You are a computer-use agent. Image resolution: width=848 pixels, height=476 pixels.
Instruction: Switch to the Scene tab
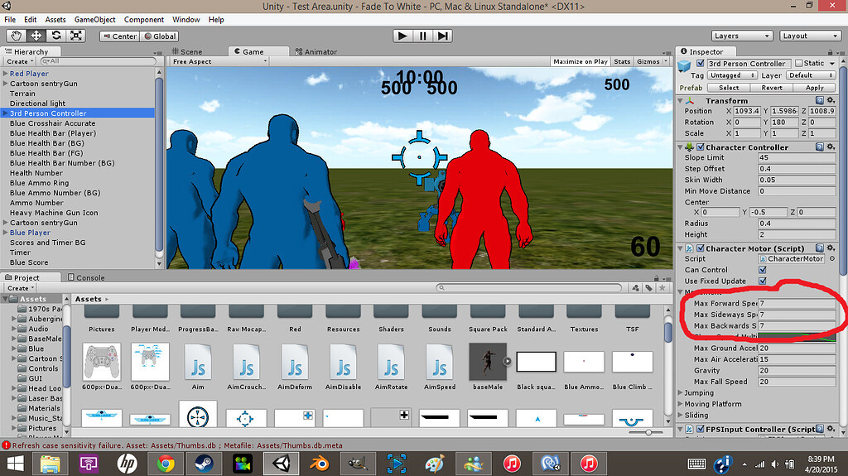coord(186,51)
